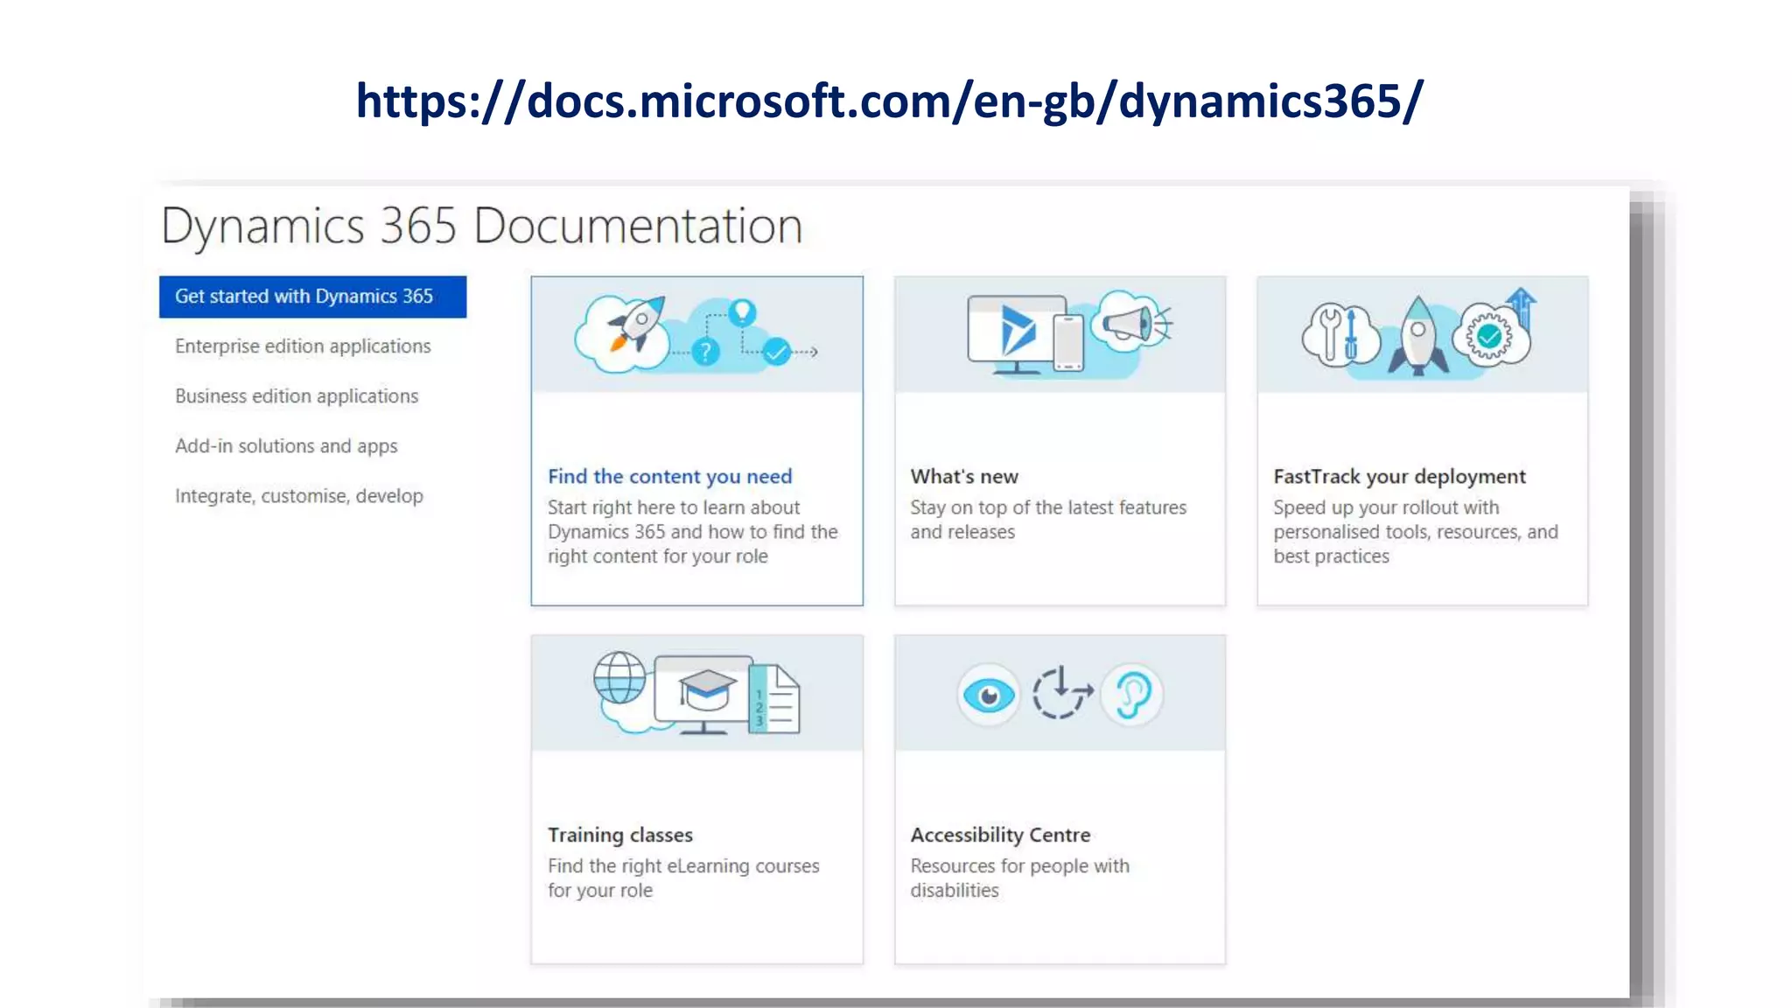Click the Dynamics 365 Documentation heading
Image resolution: width=1792 pixels, height=1008 pixels.
[482, 226]
